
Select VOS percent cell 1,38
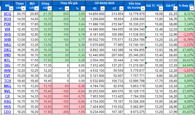click(77, 19)
